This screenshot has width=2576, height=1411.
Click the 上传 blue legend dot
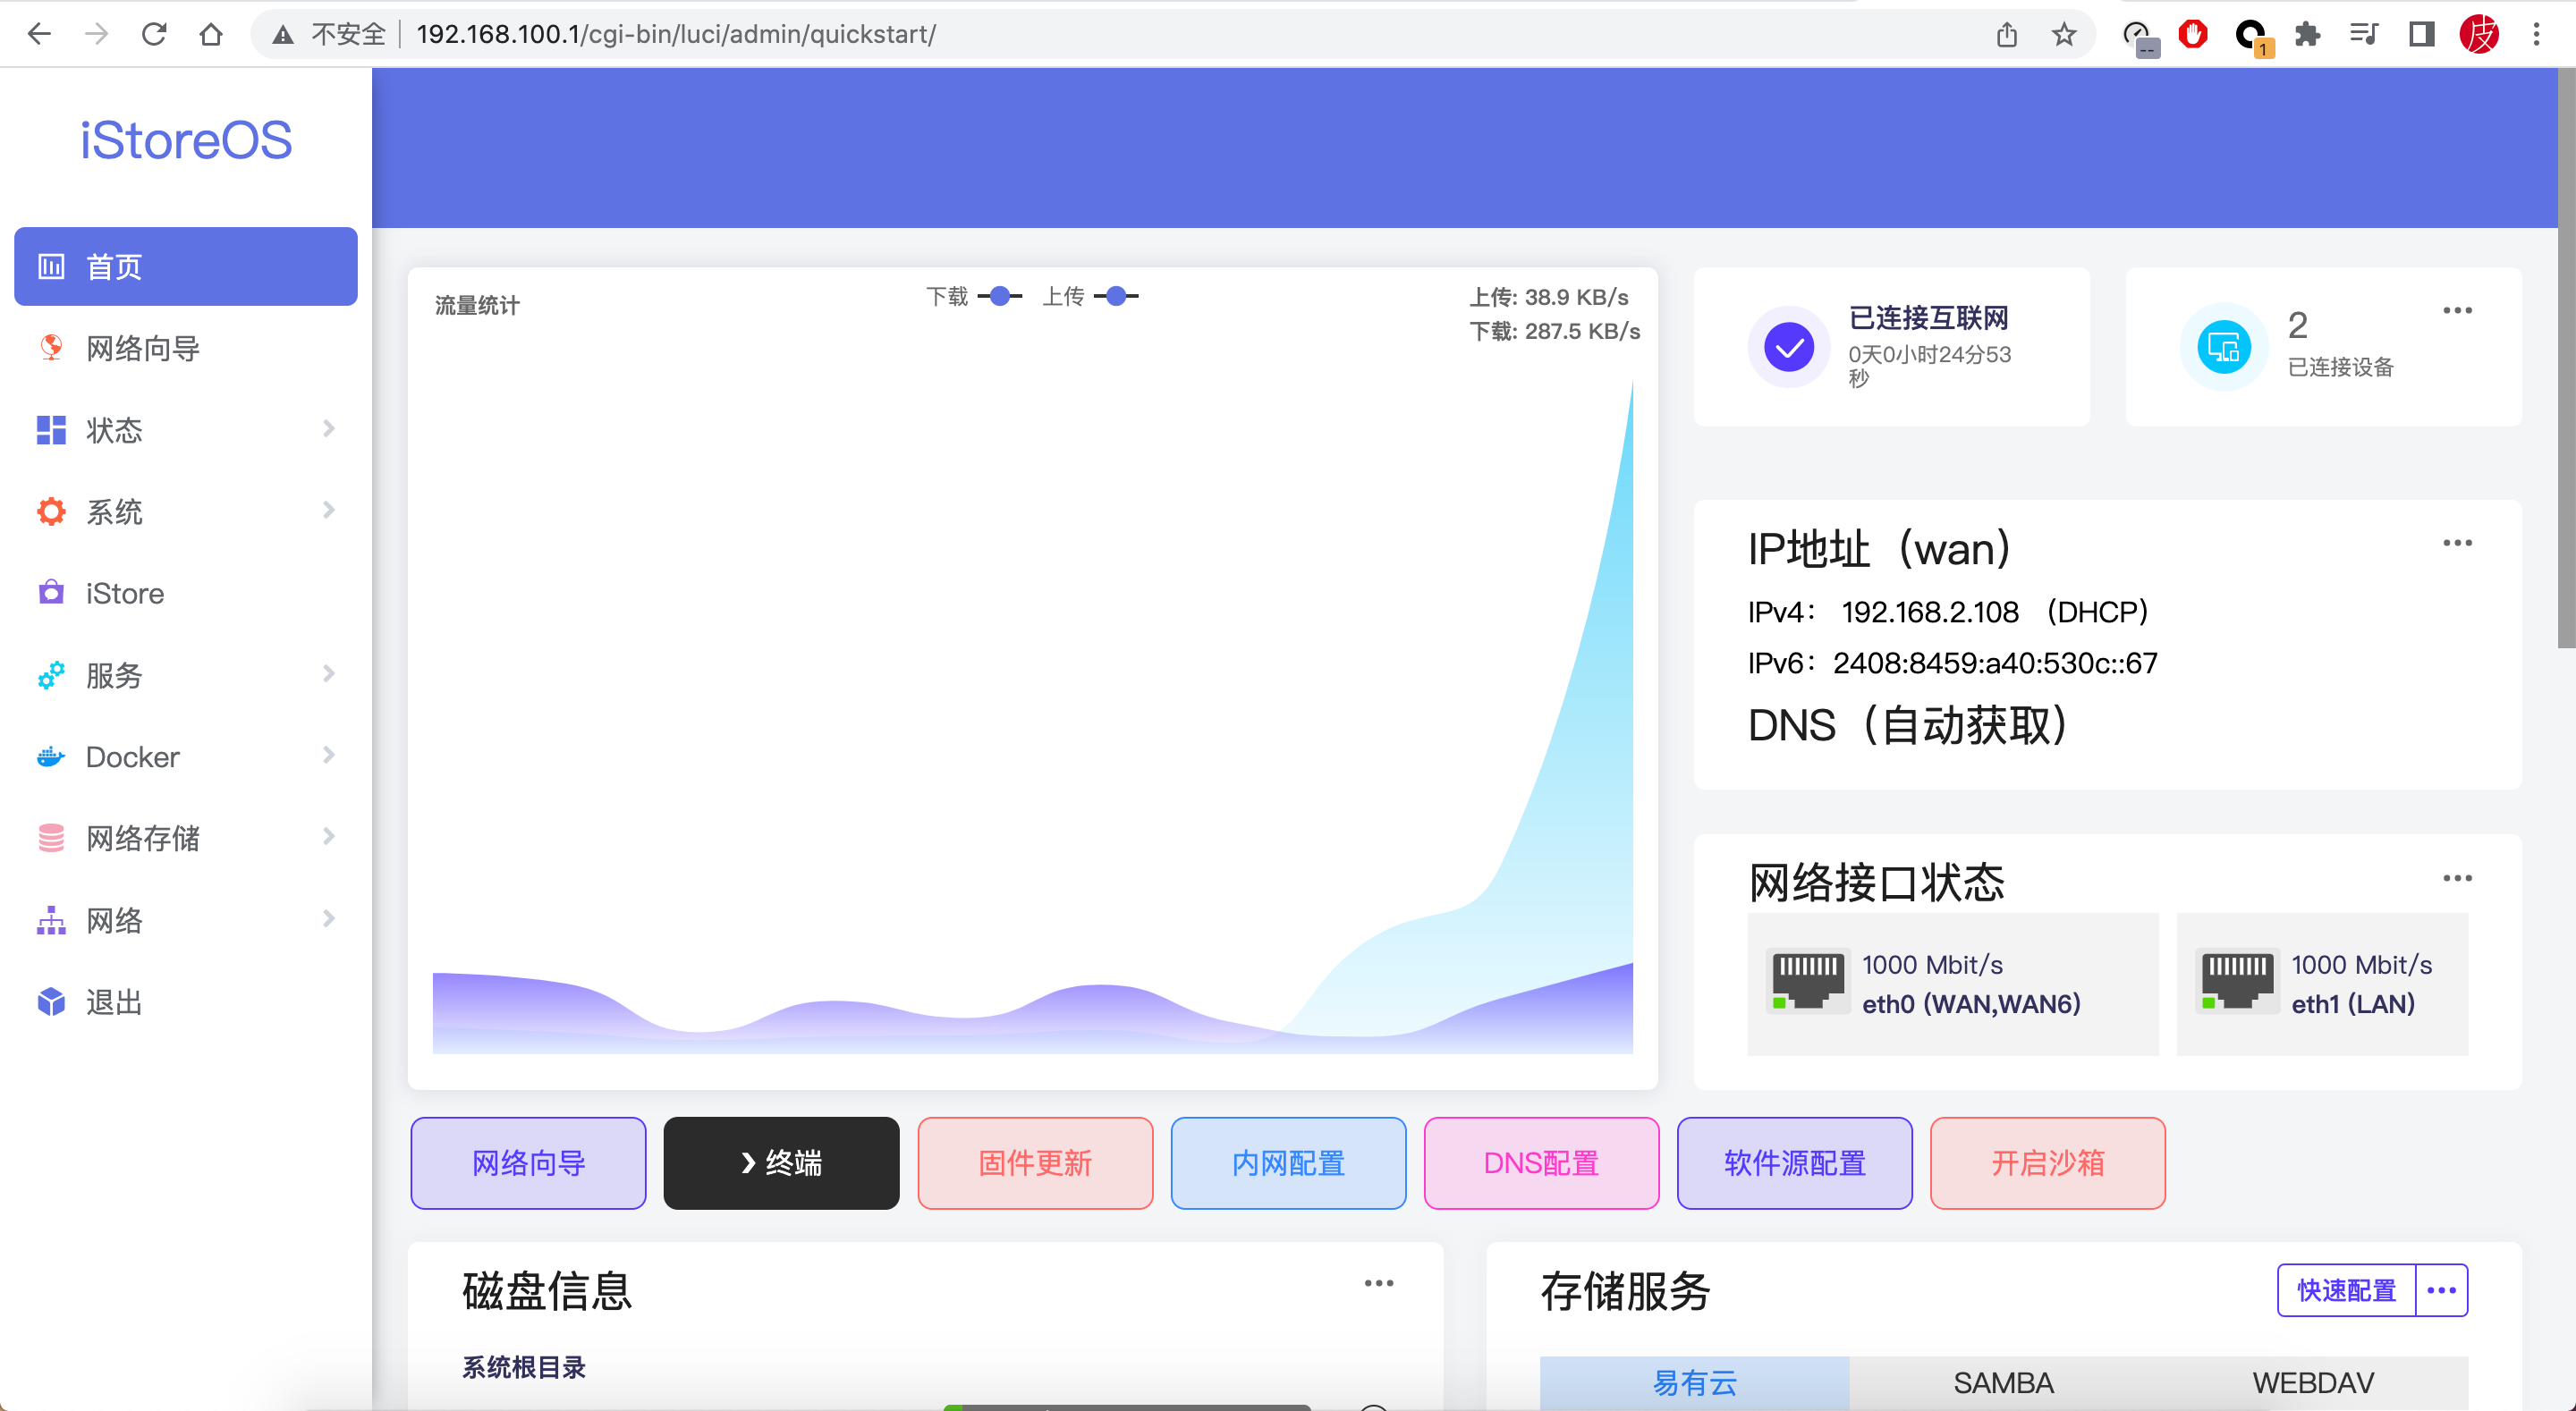point(1117,296)
